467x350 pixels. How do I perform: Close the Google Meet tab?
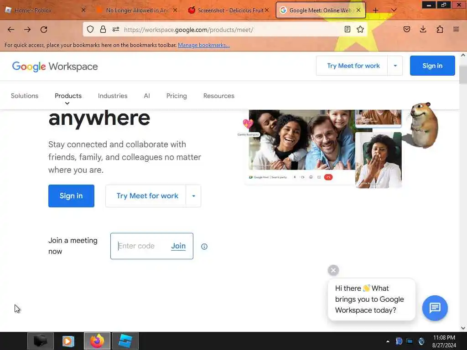point(358,10)
